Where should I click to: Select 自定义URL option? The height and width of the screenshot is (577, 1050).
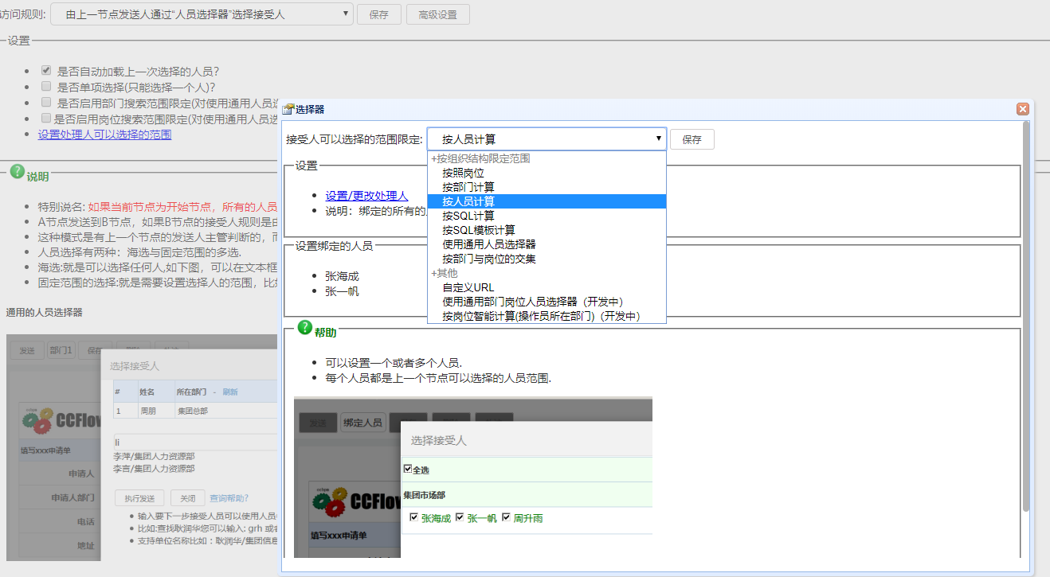coord(547,287)
